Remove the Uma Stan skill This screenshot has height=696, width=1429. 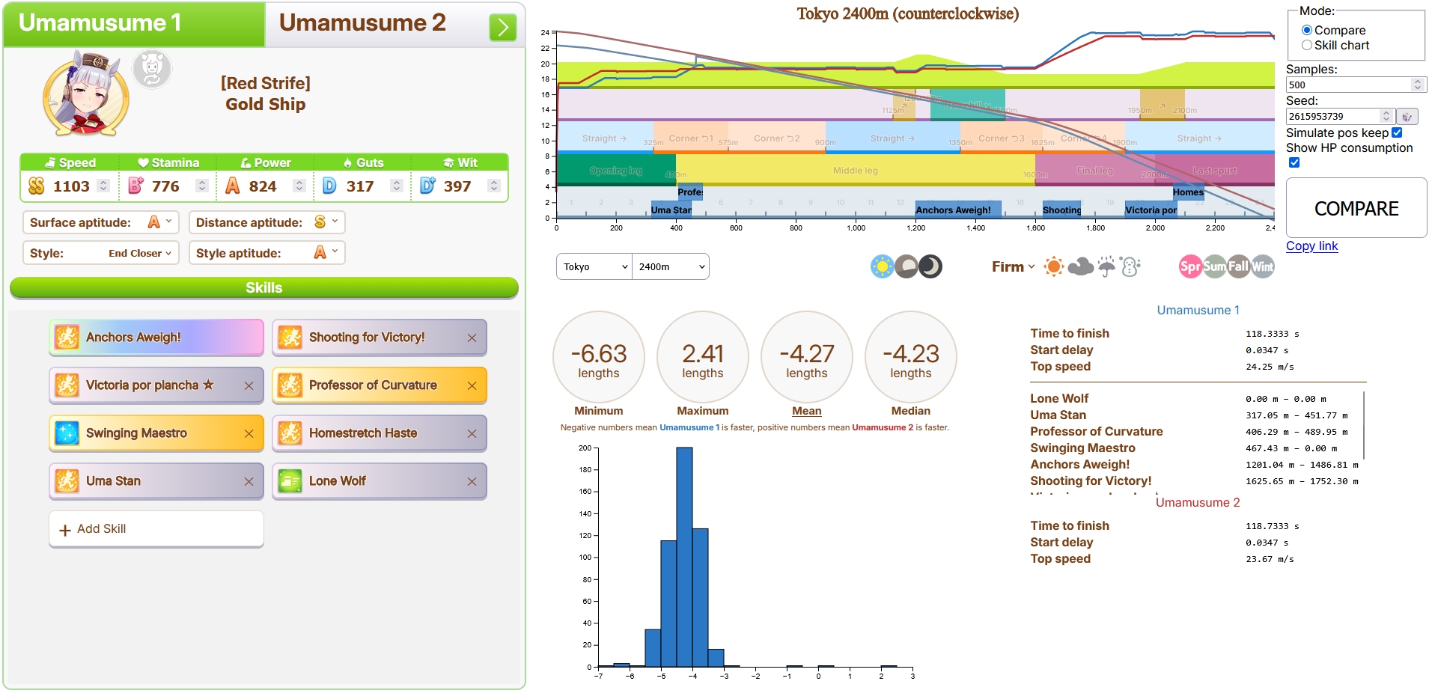(249, 482)
